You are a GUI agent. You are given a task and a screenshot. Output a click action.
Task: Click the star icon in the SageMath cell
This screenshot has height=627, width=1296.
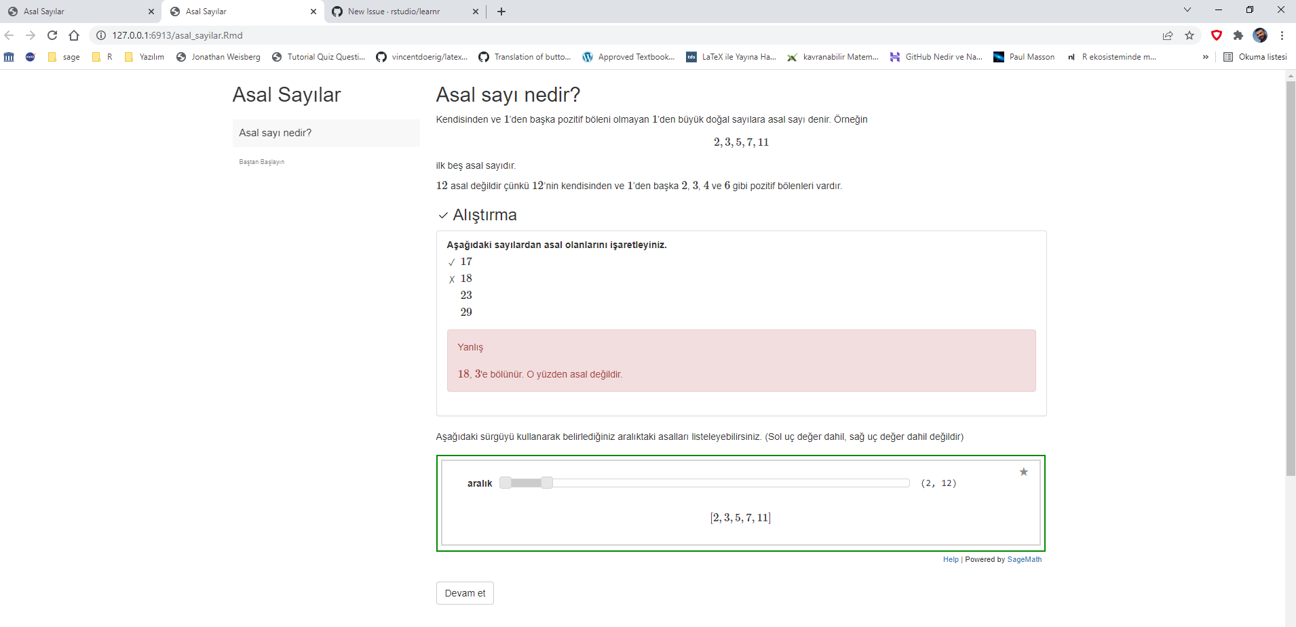coord(1023,472)
